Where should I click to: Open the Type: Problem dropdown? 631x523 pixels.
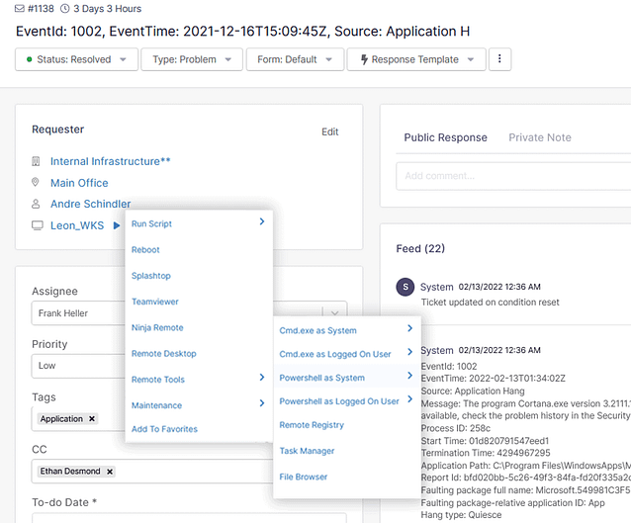pyautogui.click(x=192, y=59)
